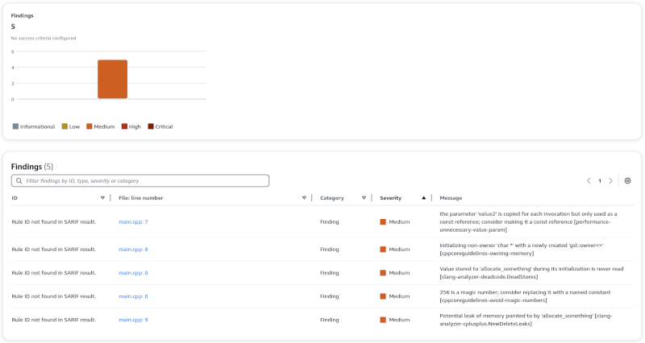Focus the Filter findings search field

click(x=145, y=181)
